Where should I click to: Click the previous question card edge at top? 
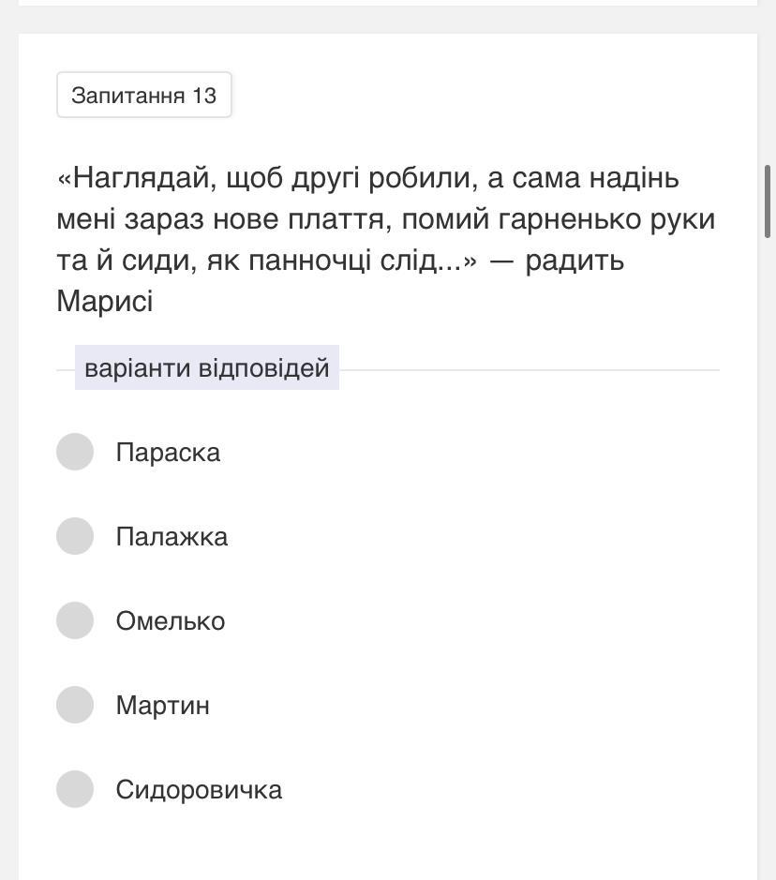[388, 4]
